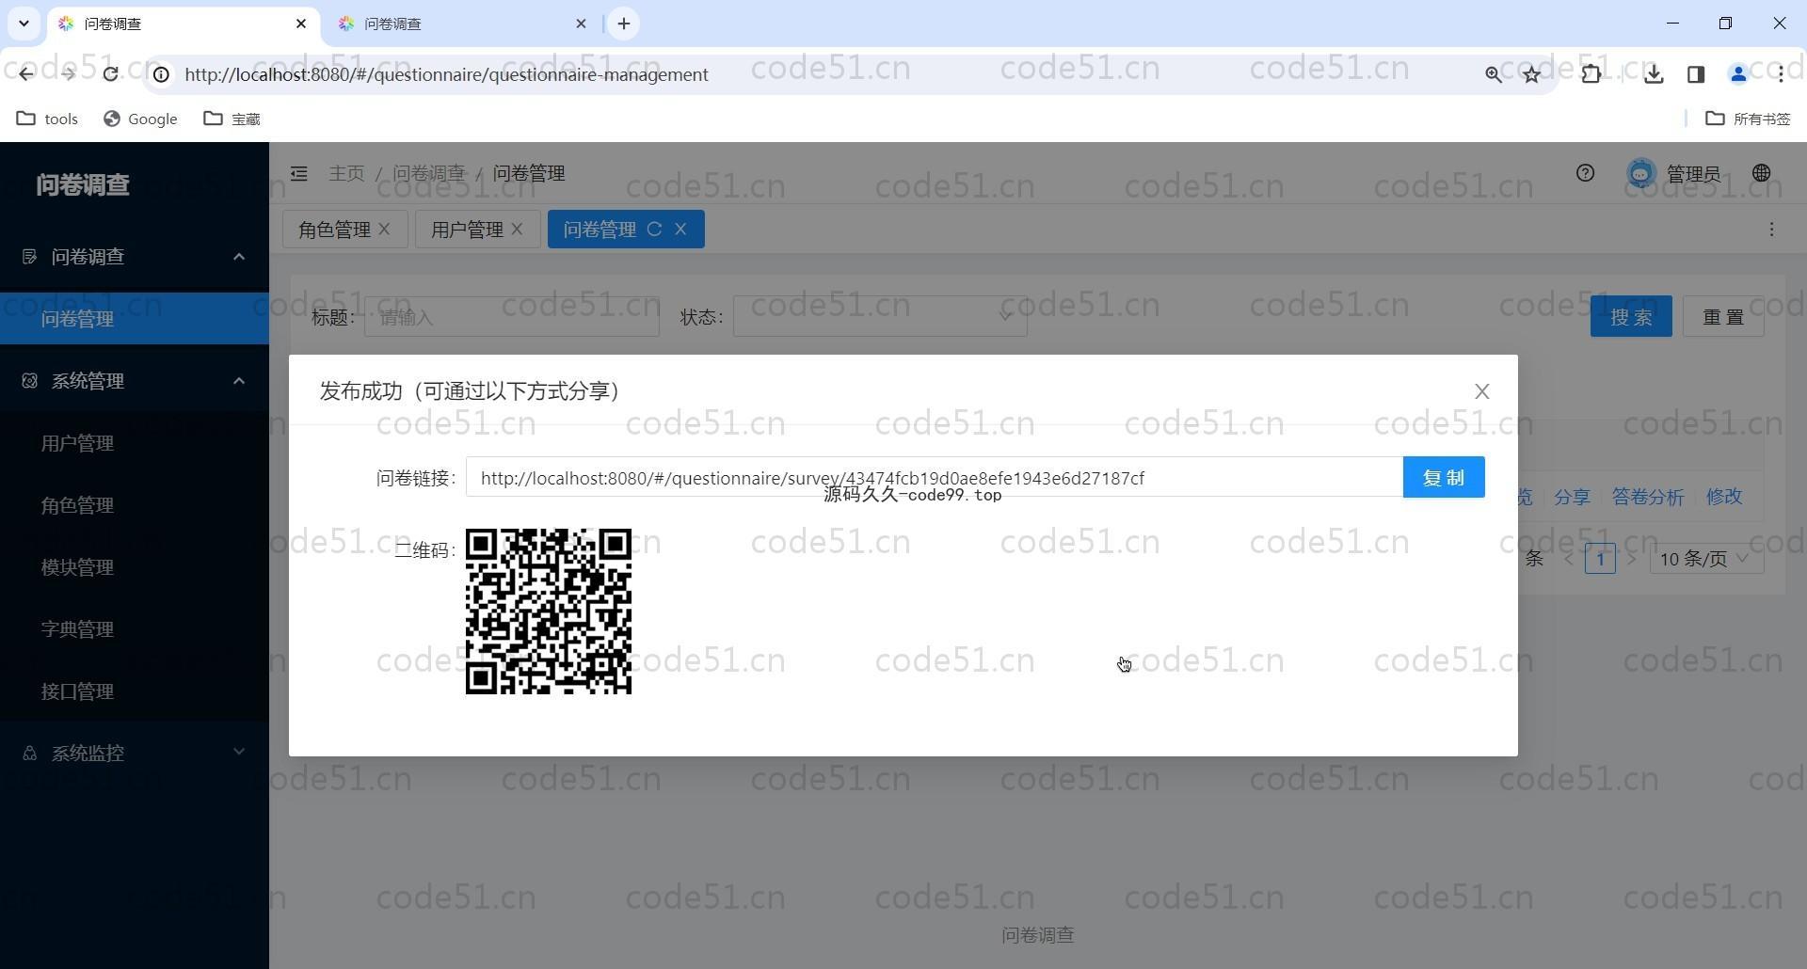Close the second 问卷调查 browser tab

point(581,24)
